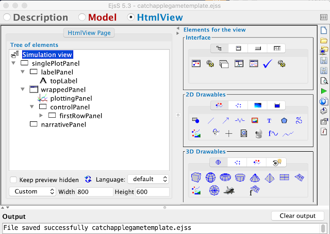The width and height of the screenshot is (330, 234).
Task: Click the Width input field
Action: tap(95, 192)
